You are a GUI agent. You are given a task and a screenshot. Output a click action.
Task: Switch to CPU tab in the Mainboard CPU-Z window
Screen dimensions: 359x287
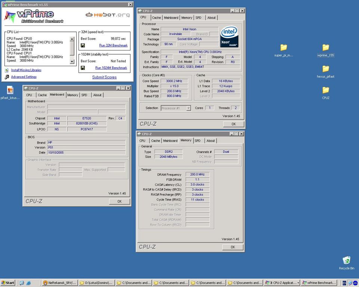29,95
